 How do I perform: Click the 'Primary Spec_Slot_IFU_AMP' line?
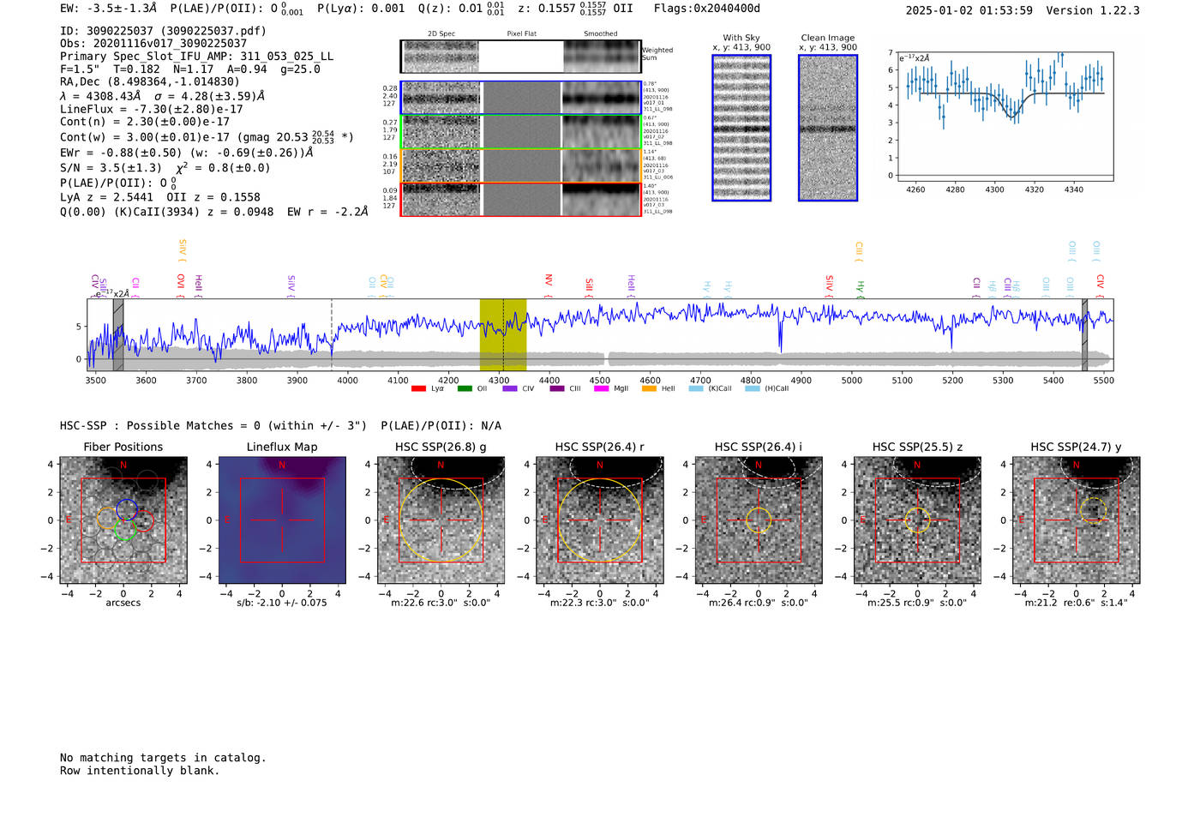click(x=197, y=56)
